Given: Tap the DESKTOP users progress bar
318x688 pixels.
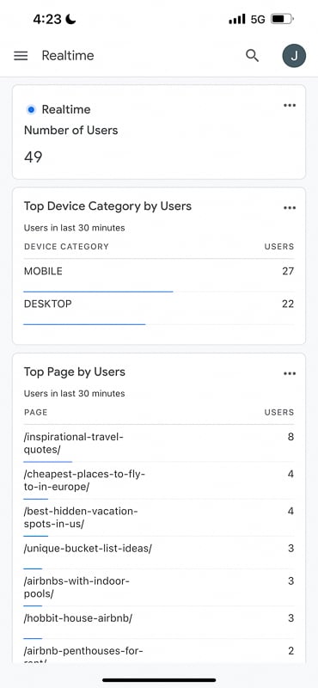Looking at the screenshot, I should 84,324.
